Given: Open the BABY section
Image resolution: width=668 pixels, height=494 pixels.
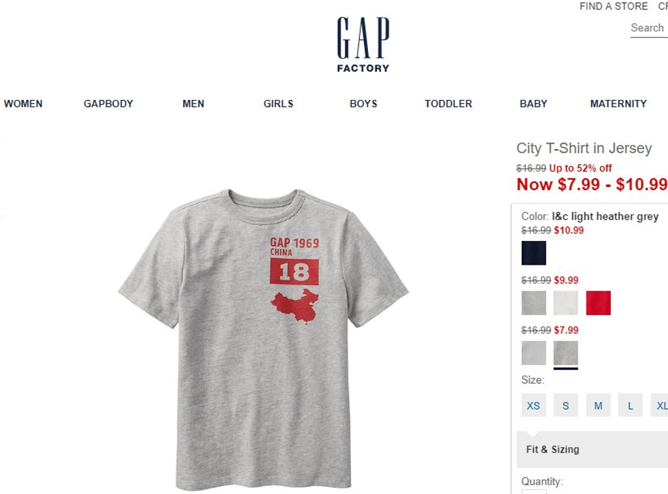Looking at the screenshot, I should tap(533, 103).
